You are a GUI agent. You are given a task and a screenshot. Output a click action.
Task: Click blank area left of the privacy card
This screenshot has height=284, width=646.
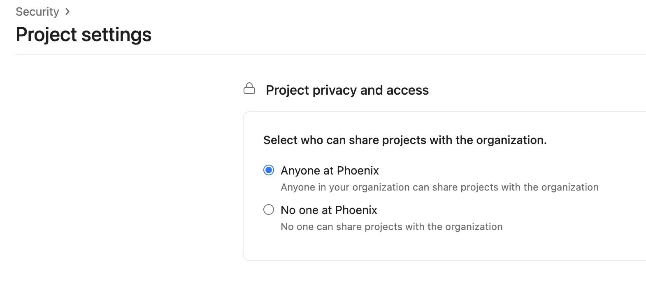(x=123, y=185)
